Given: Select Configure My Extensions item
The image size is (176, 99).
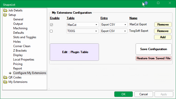Looking at the screenshot, I should pyautogui.click(x=30, y=73).
